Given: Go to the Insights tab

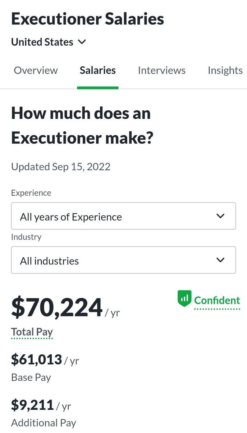Looking at the screenshot, I should tap(225, 70).
